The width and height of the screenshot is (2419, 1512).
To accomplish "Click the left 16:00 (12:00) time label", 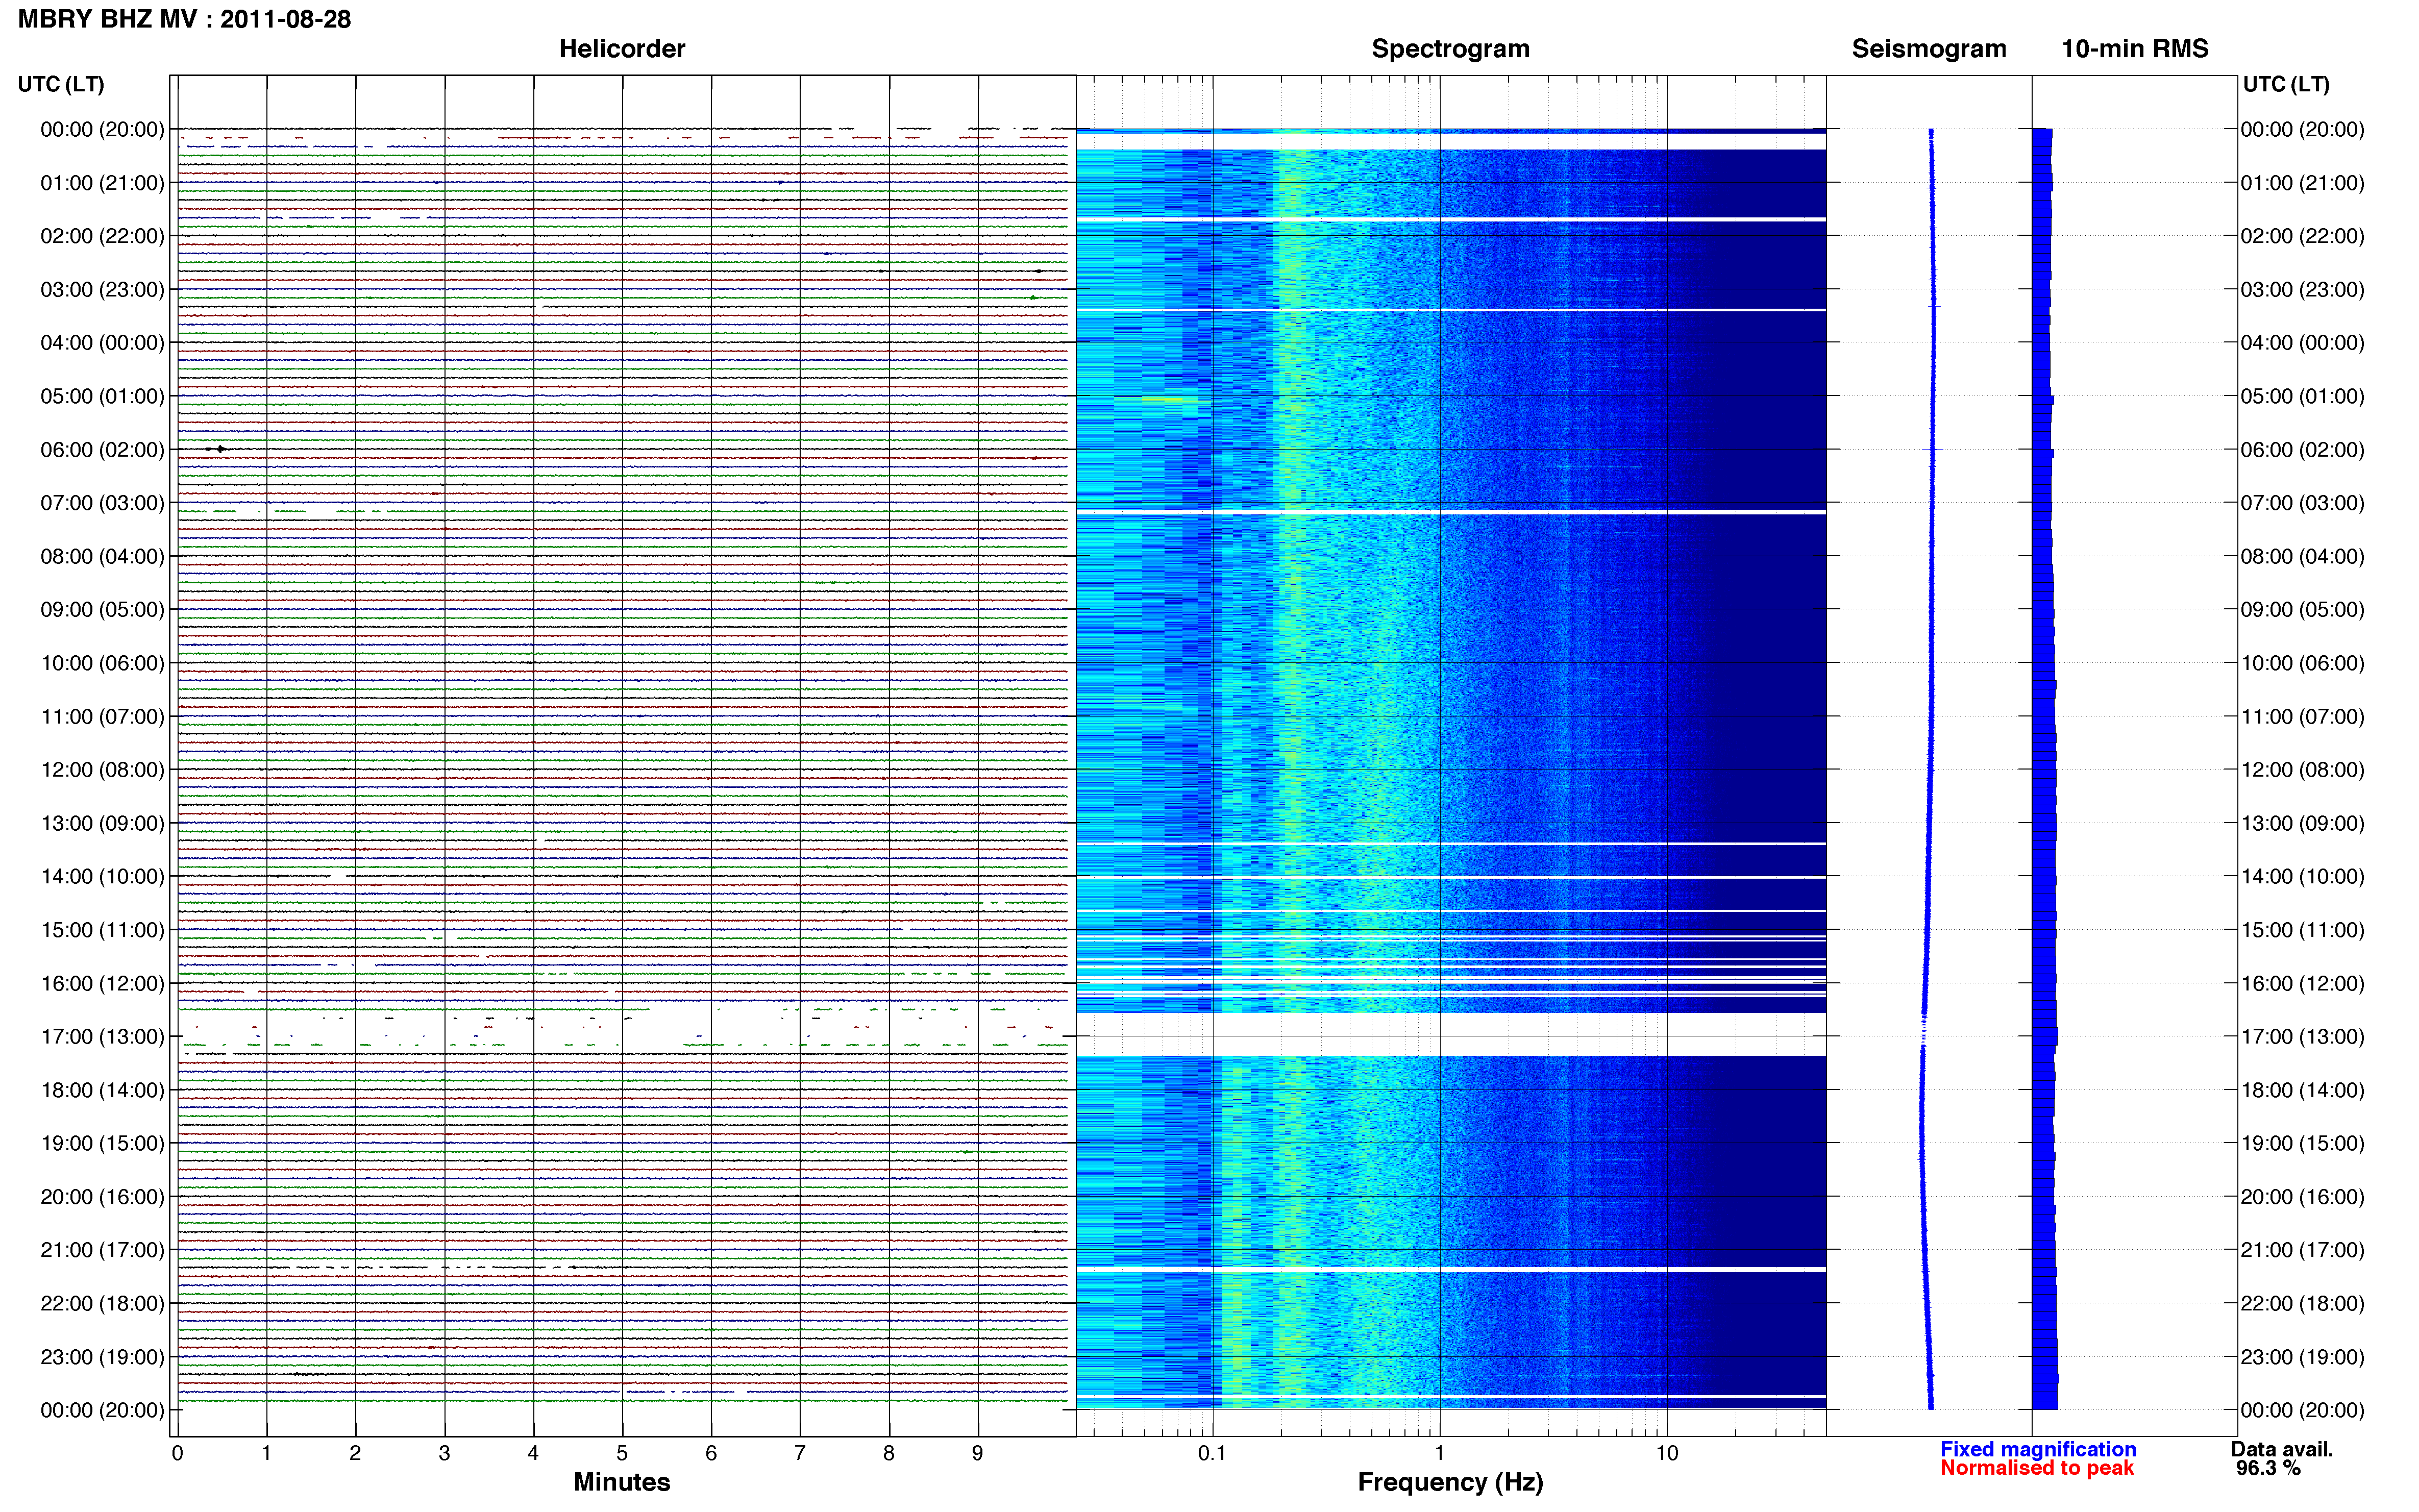I will (x=102, y=983).
